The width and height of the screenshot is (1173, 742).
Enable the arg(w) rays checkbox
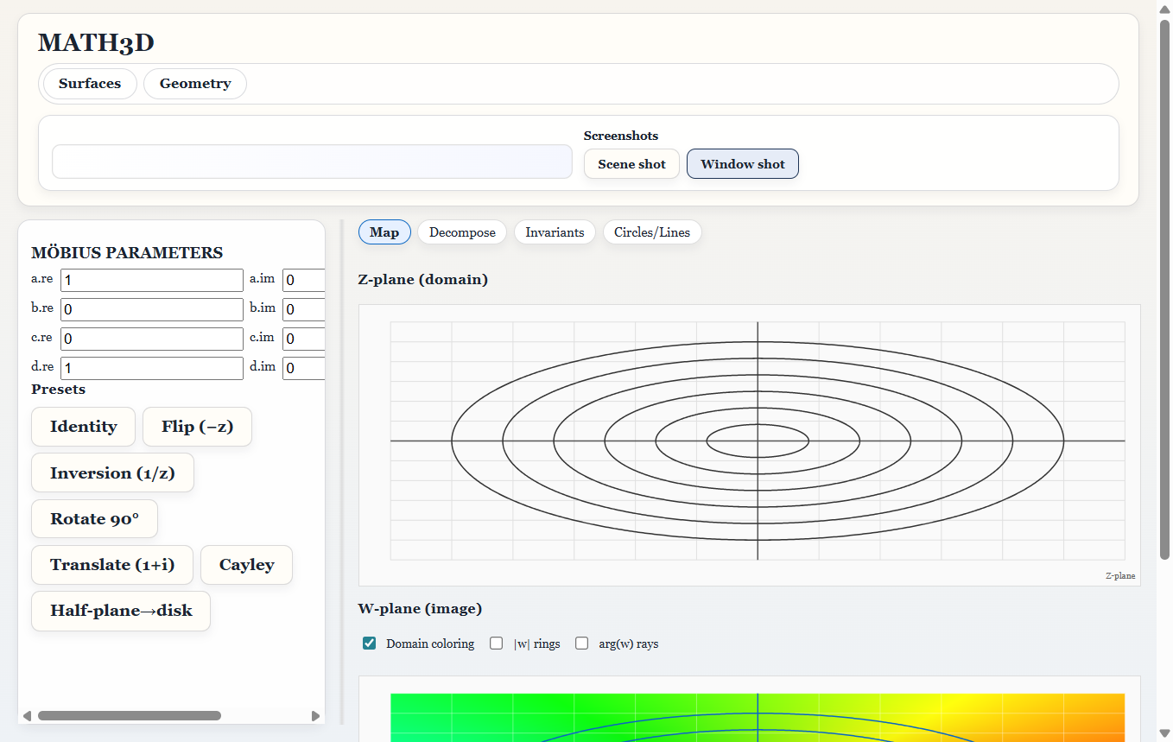(x=581, y=644)
